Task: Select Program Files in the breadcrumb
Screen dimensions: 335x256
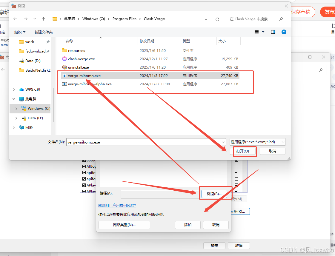Action: tap(124, 19)
